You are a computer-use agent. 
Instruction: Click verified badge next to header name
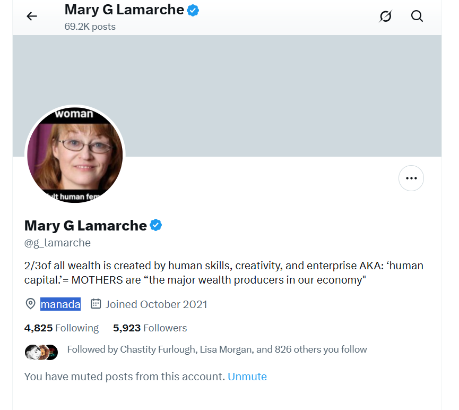[193, 10]
